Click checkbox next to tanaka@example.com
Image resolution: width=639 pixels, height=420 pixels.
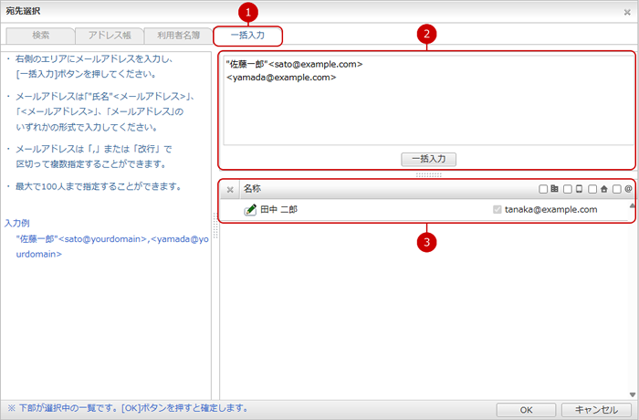498,210
